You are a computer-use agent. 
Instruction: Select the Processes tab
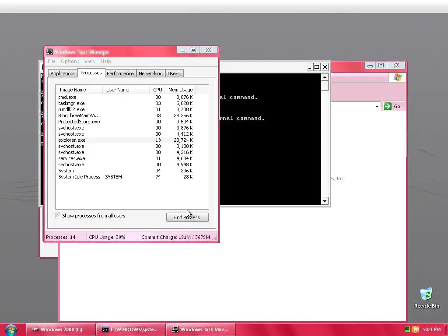click(x=91, y=73)
